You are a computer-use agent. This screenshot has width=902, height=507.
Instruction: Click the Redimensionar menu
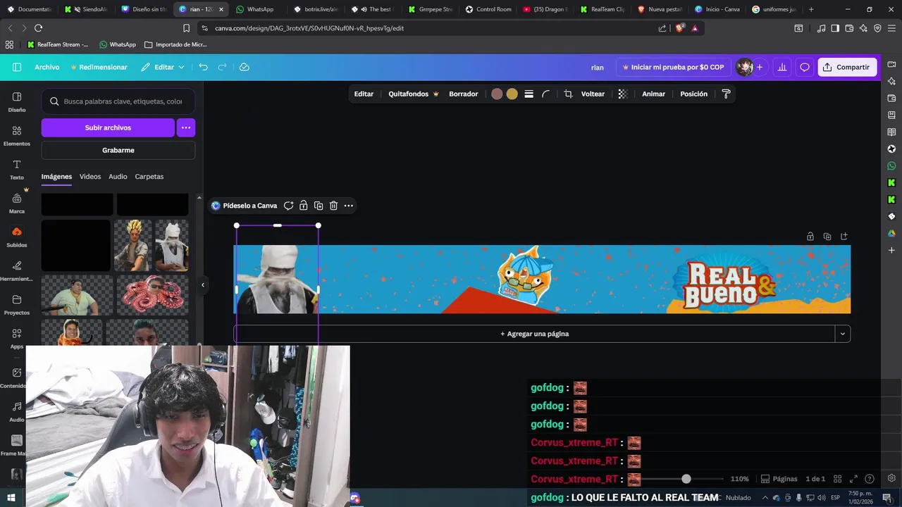[99, 67]
